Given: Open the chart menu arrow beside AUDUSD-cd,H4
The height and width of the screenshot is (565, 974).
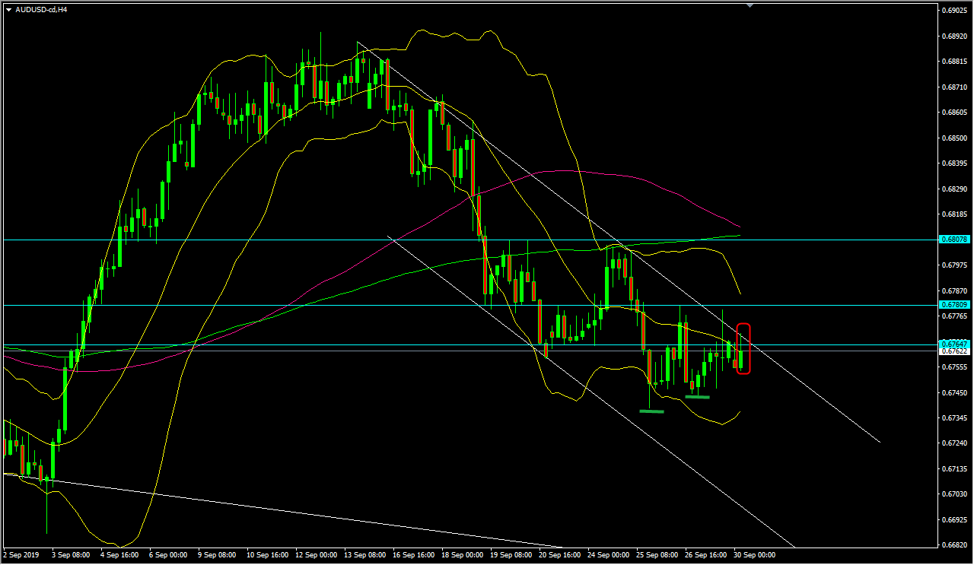Looking at the screenshot, I should pos(8,10).
